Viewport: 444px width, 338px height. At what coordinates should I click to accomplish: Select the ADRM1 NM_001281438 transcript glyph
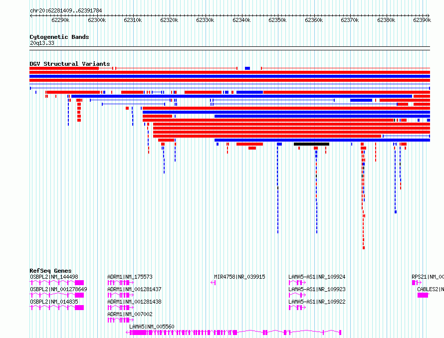121,308
